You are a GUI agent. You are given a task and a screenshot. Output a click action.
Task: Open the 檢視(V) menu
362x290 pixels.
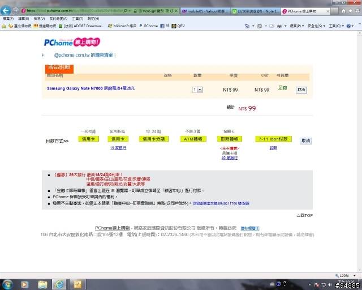(39, 19)
